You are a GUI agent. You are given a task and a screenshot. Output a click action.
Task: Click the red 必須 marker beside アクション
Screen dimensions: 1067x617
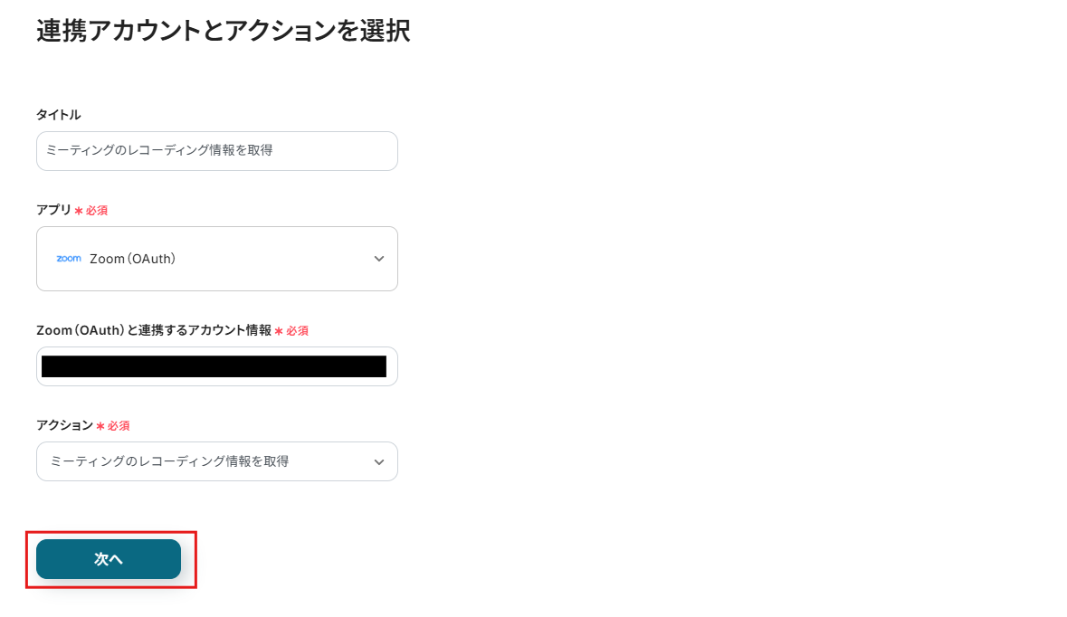coord(119,425)
